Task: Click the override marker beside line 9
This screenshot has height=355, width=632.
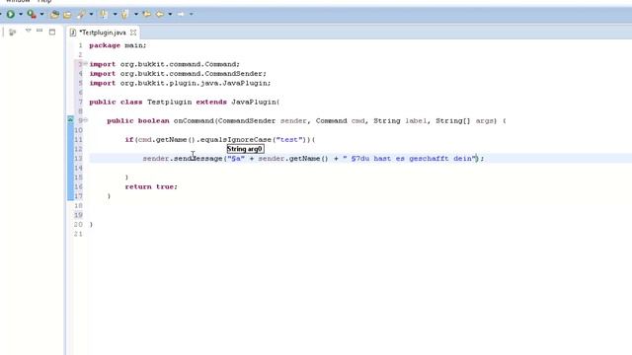Action: 70,120
